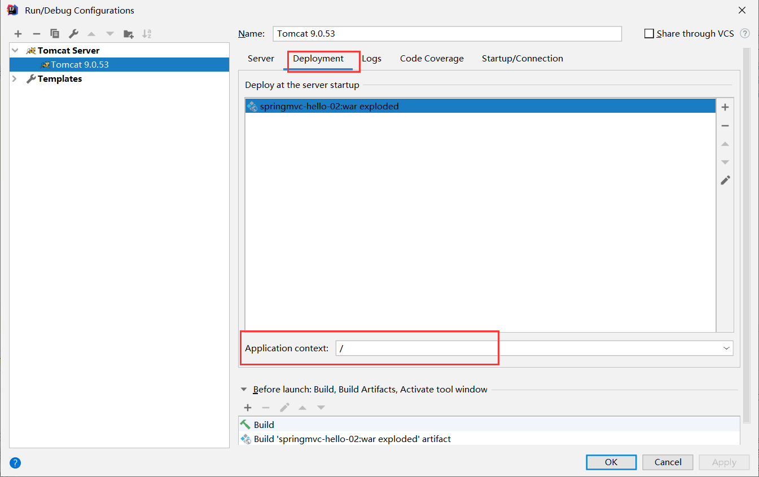The image size is (759, 477).
Task: Select the Deployment tab
Action: point(318,59)
